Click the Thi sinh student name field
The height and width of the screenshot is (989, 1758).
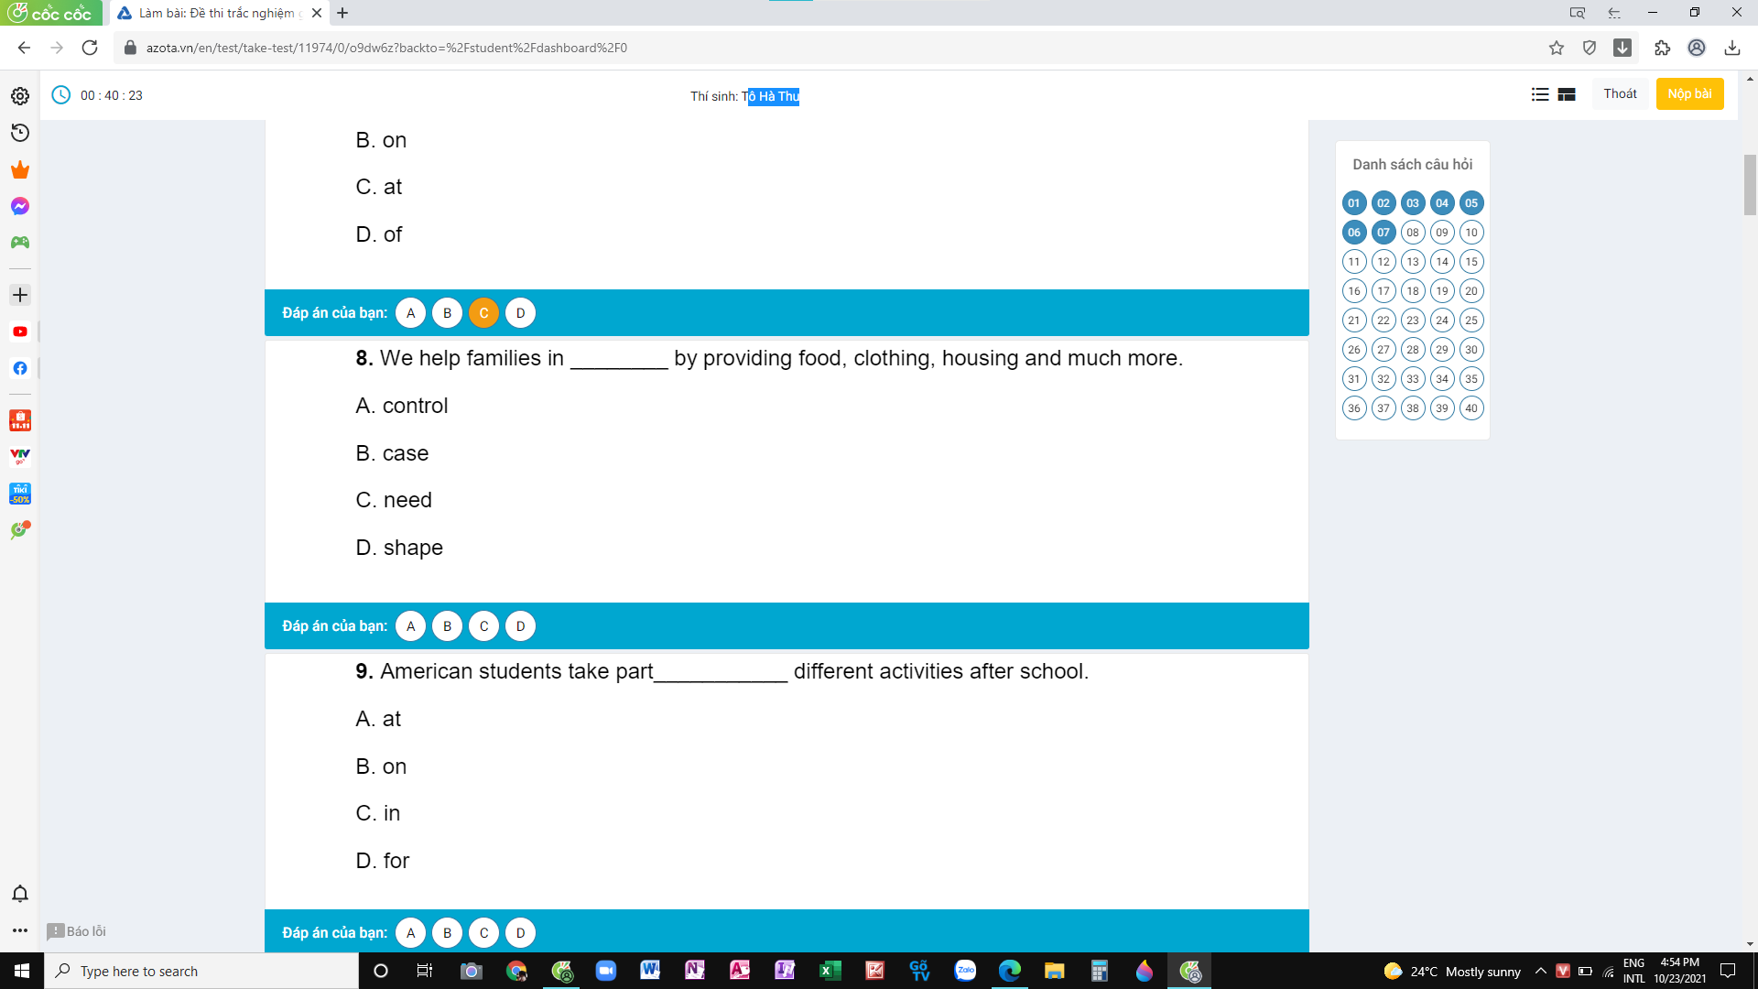[x=769, y=96]
